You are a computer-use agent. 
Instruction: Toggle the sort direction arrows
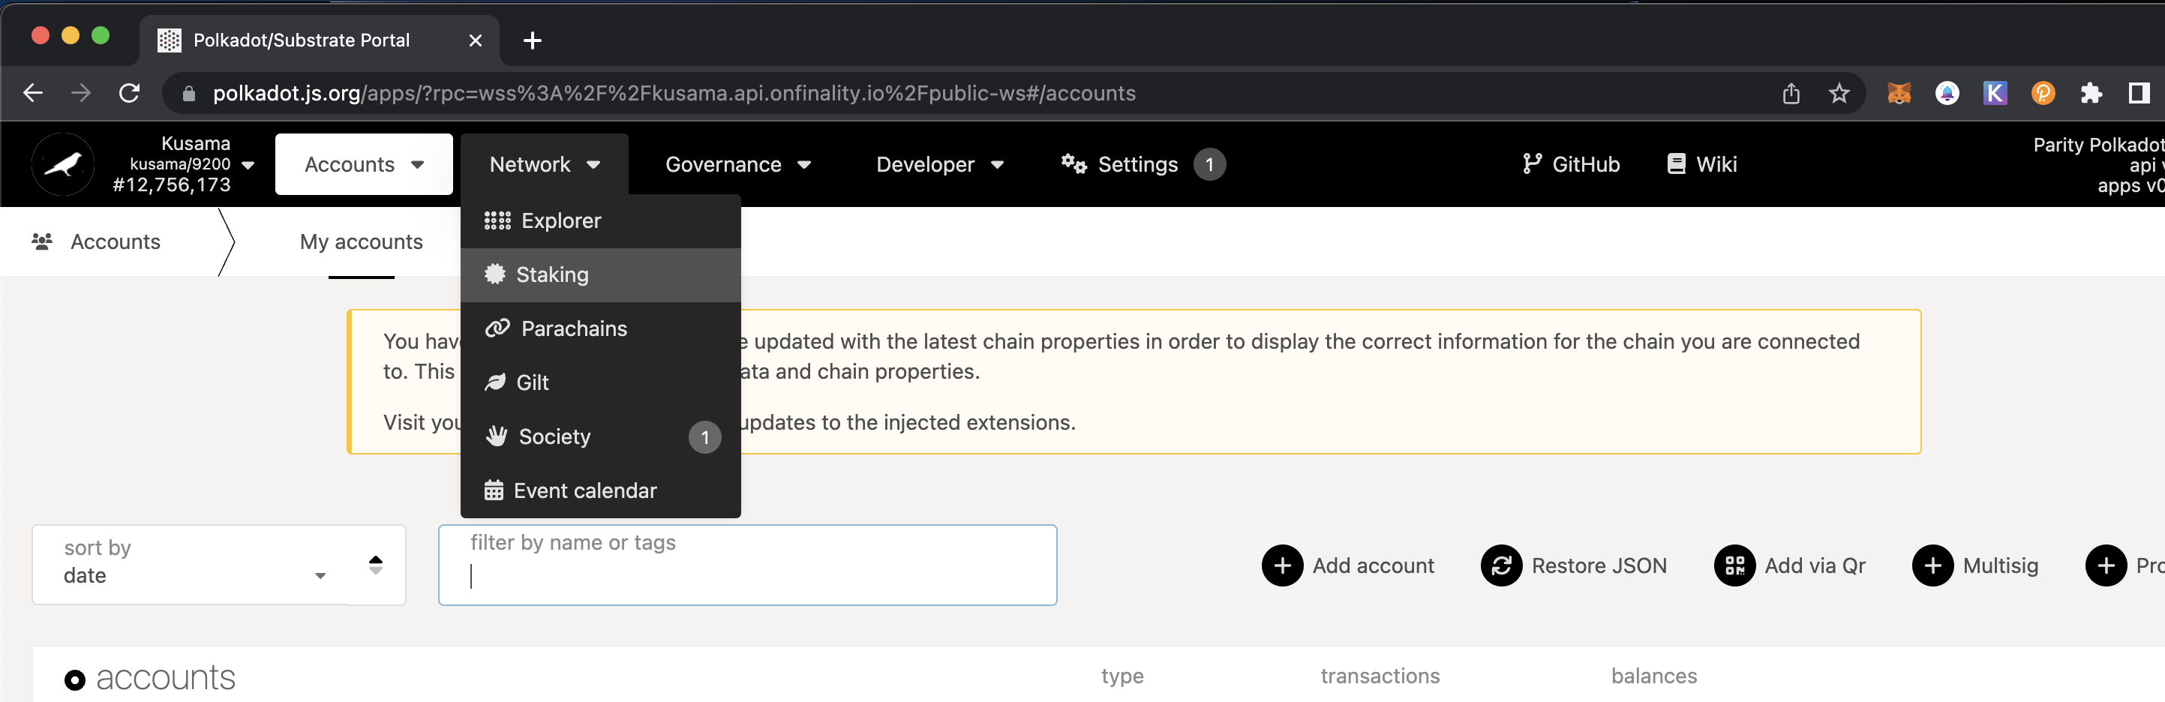[x=376, y=565]
